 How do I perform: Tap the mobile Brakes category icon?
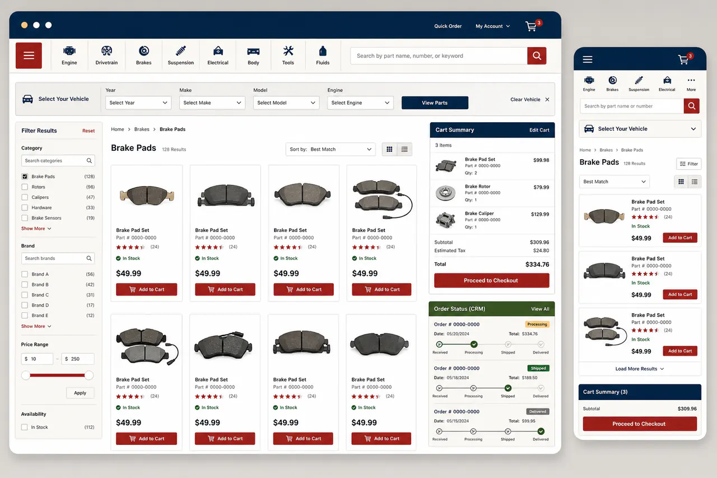612,80
